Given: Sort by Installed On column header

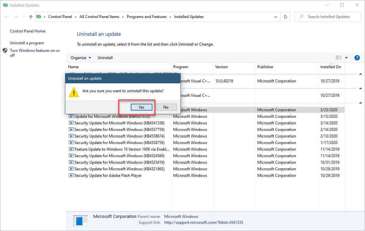Looking at the screenshot, I should coord(331,67).
